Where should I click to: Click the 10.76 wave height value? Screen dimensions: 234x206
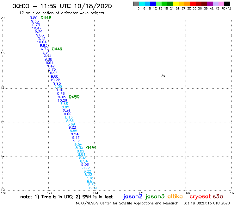60,93
